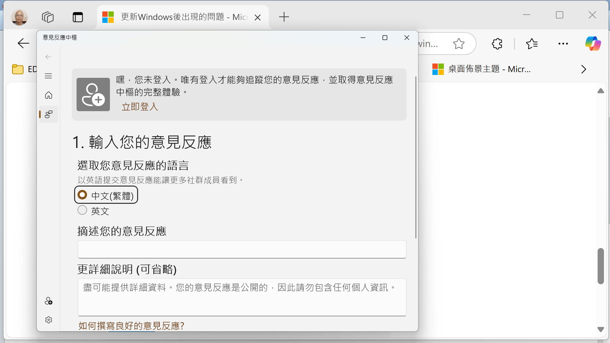Select 英文 language radio button

(83, 210)
